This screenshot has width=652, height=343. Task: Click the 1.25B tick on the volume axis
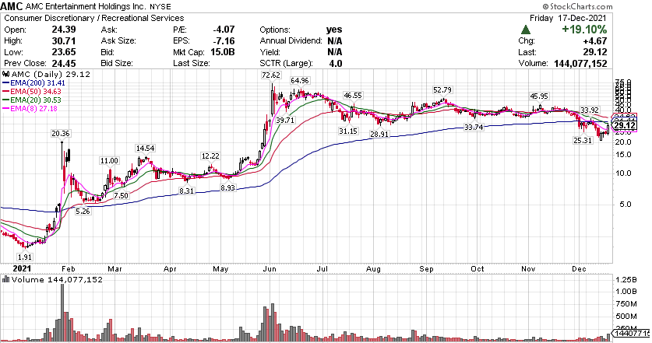tap(626, 279)
